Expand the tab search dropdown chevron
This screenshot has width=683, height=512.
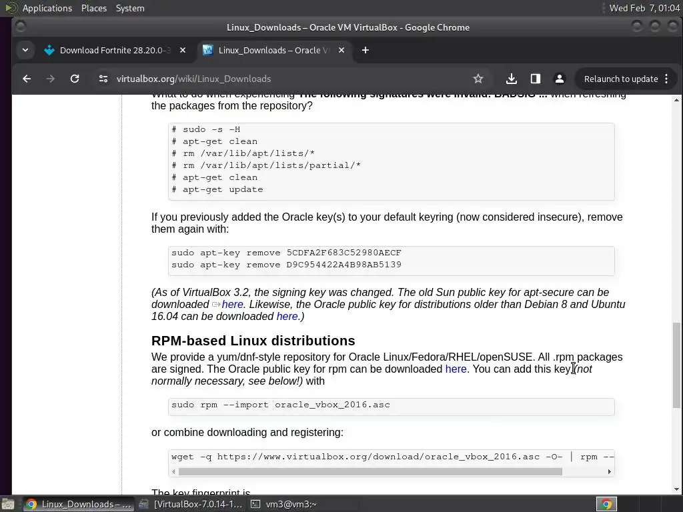tap(25, 50)
